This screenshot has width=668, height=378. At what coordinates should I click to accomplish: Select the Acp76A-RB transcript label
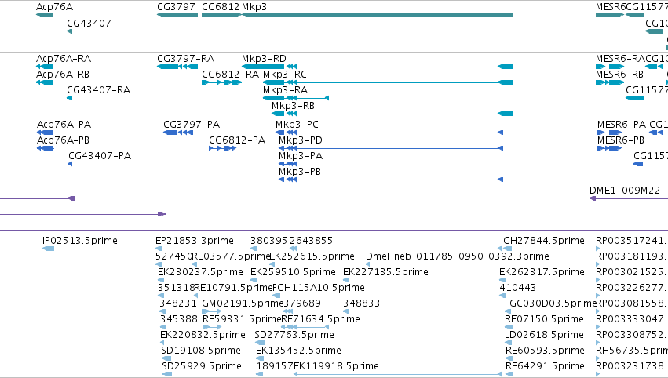click(63, 75)
